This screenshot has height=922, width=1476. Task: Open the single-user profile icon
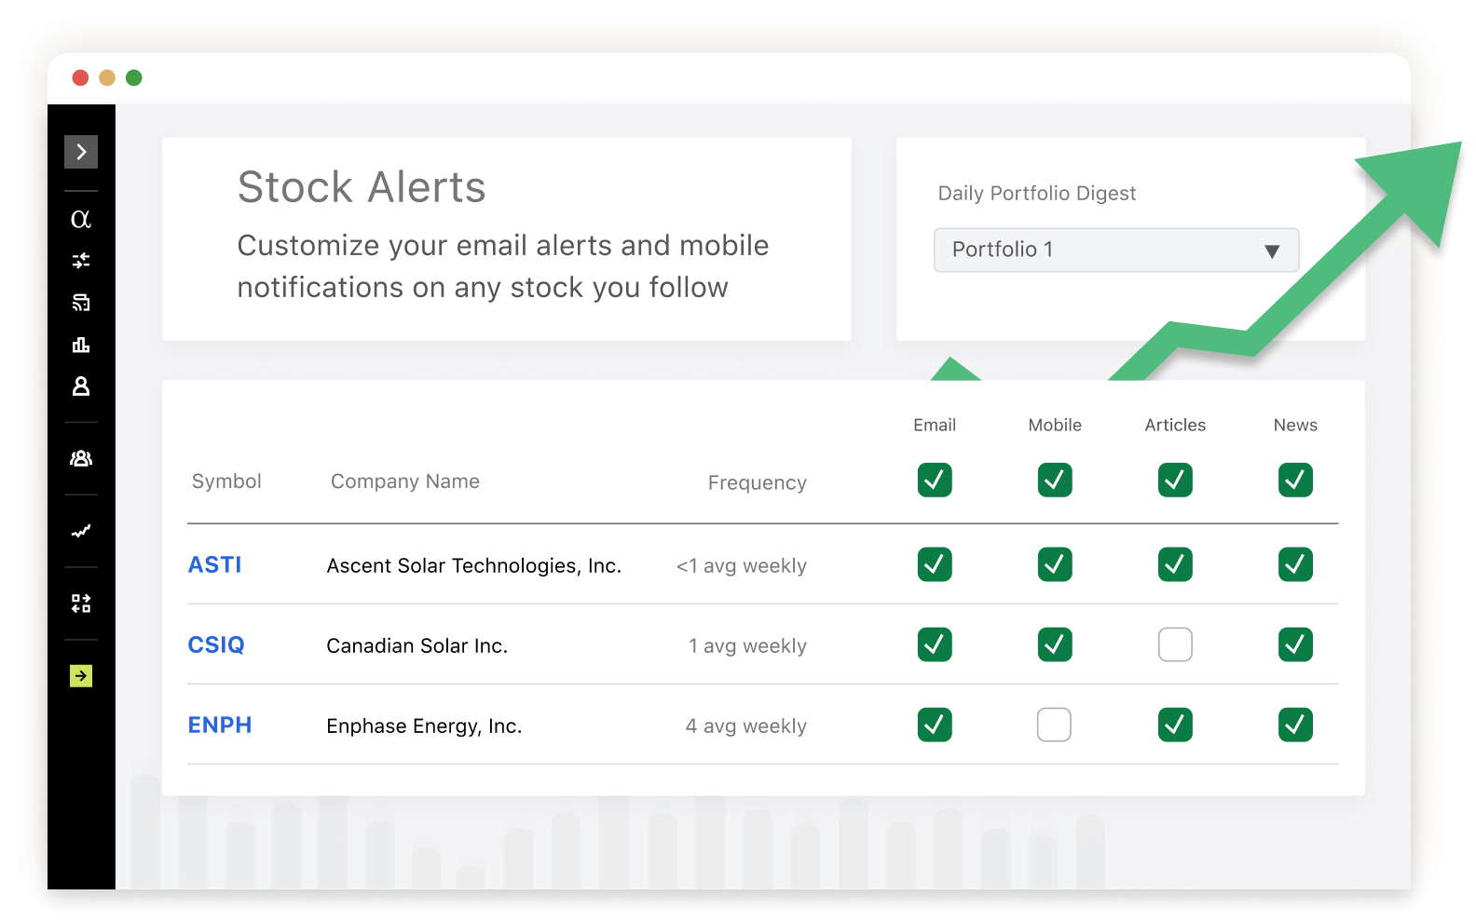pos(81,386)
